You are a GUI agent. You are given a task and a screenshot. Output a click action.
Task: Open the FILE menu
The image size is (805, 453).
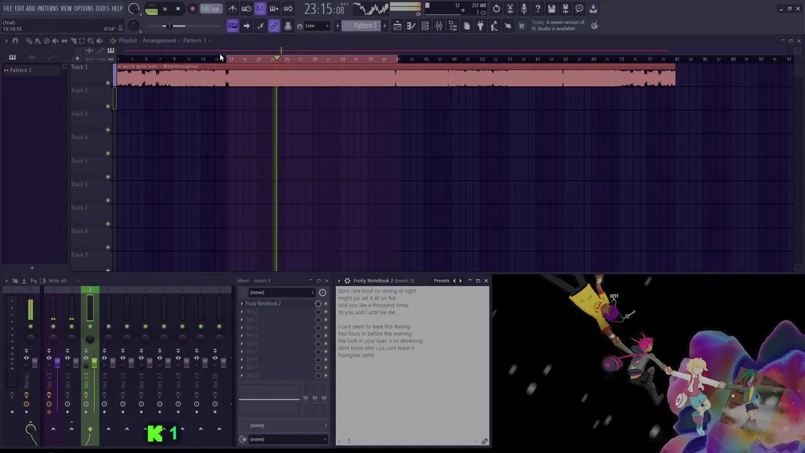[x=8, y=9]
